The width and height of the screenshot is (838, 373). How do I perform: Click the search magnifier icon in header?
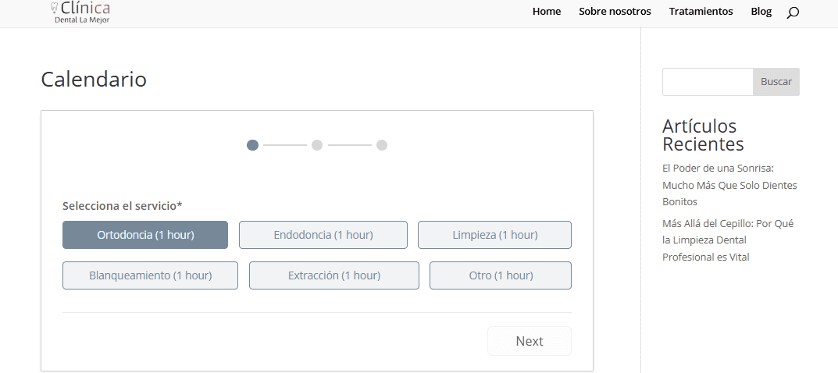(793, 12)
